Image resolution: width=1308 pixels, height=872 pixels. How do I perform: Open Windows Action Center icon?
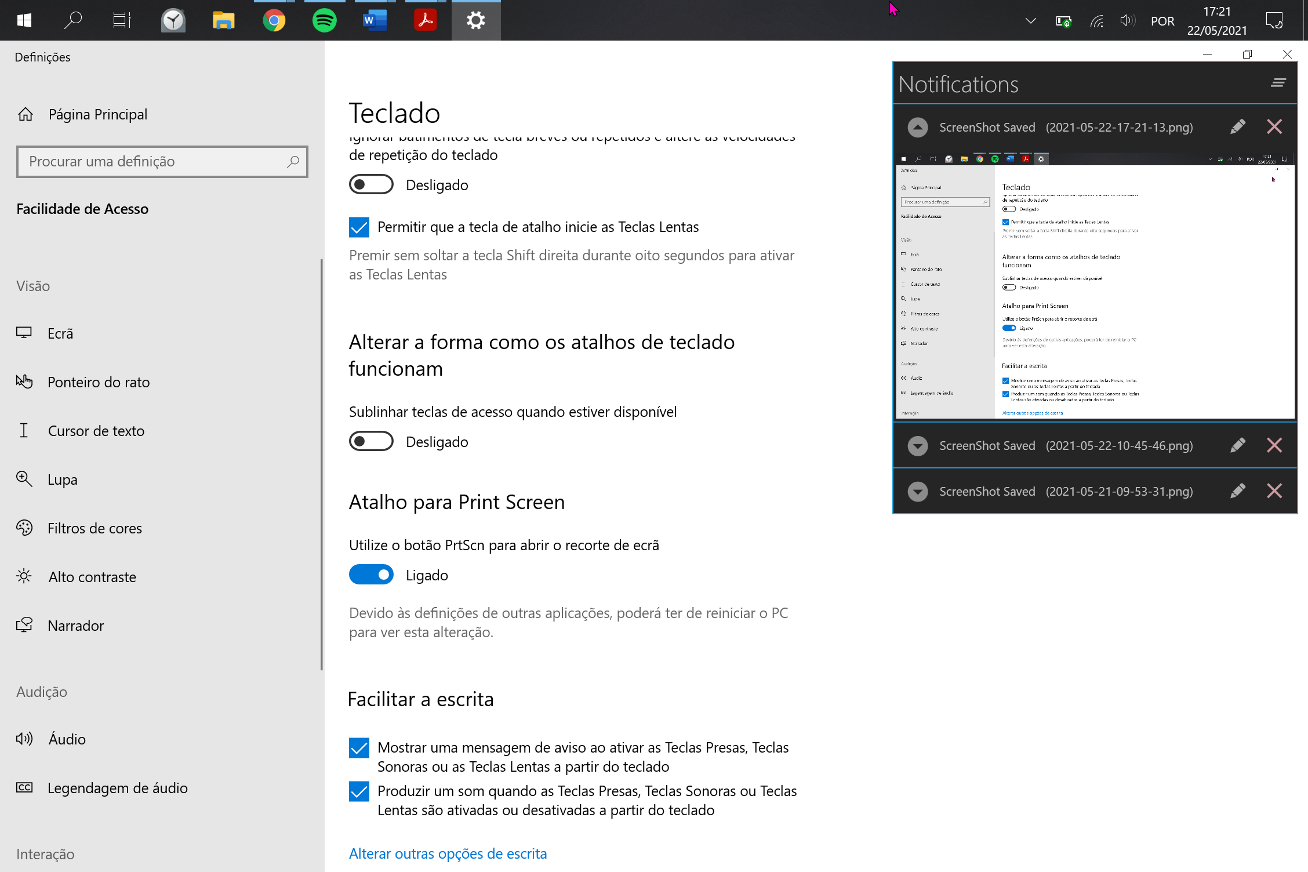coord(1274,21)
